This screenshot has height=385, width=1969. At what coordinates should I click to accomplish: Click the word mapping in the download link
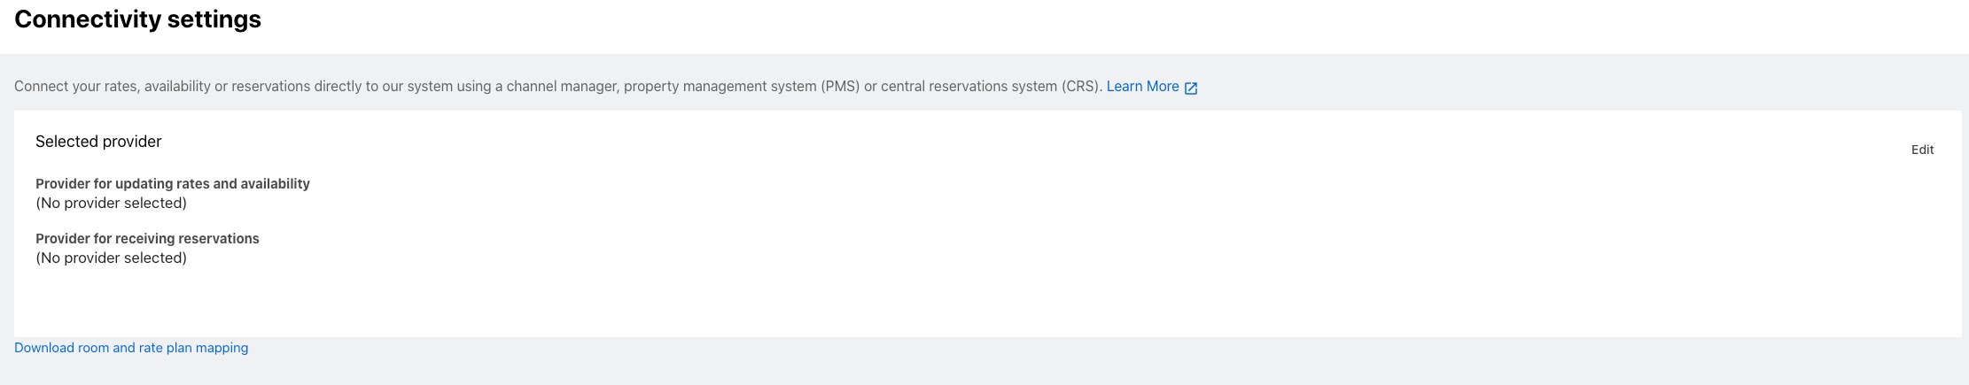(x=222, y=348)
